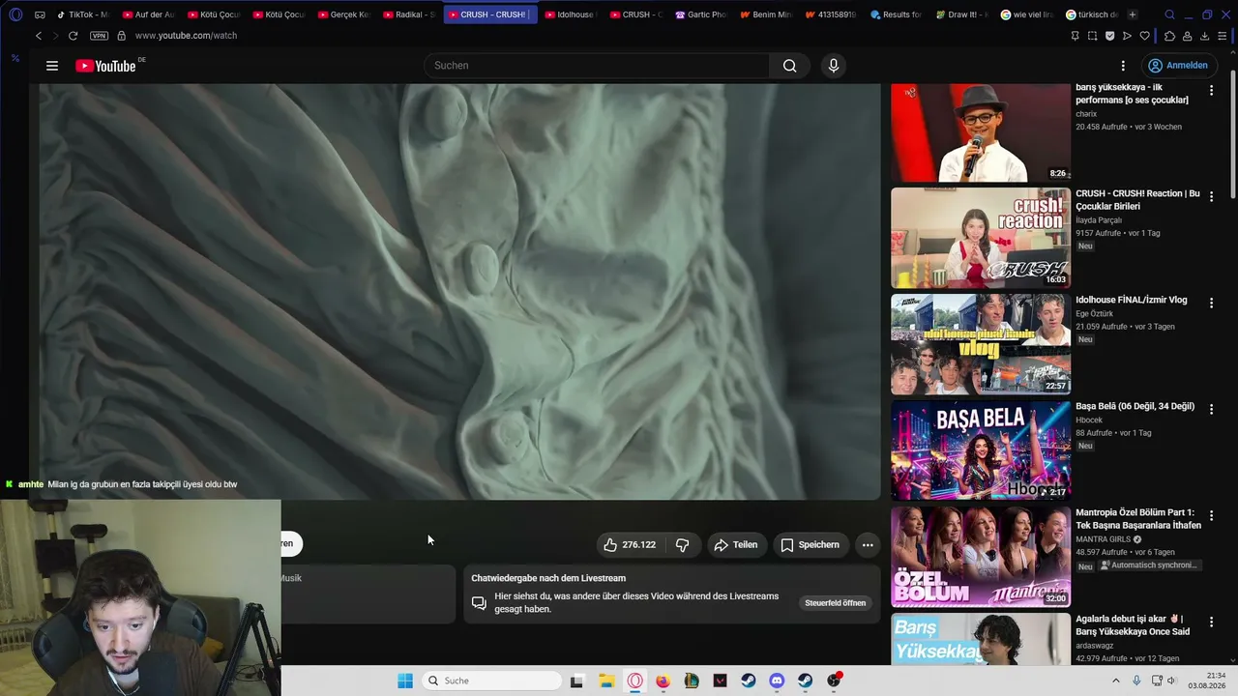Toggle the VPN badge in address bar
Screen dimensions: 1238x696
[x=99, y=36]
